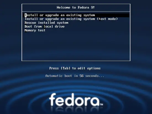This screenshot has width=152, height=114.
Task: Click the 56 countdown number
Action: pyautogui.click(x=82, y=76)
